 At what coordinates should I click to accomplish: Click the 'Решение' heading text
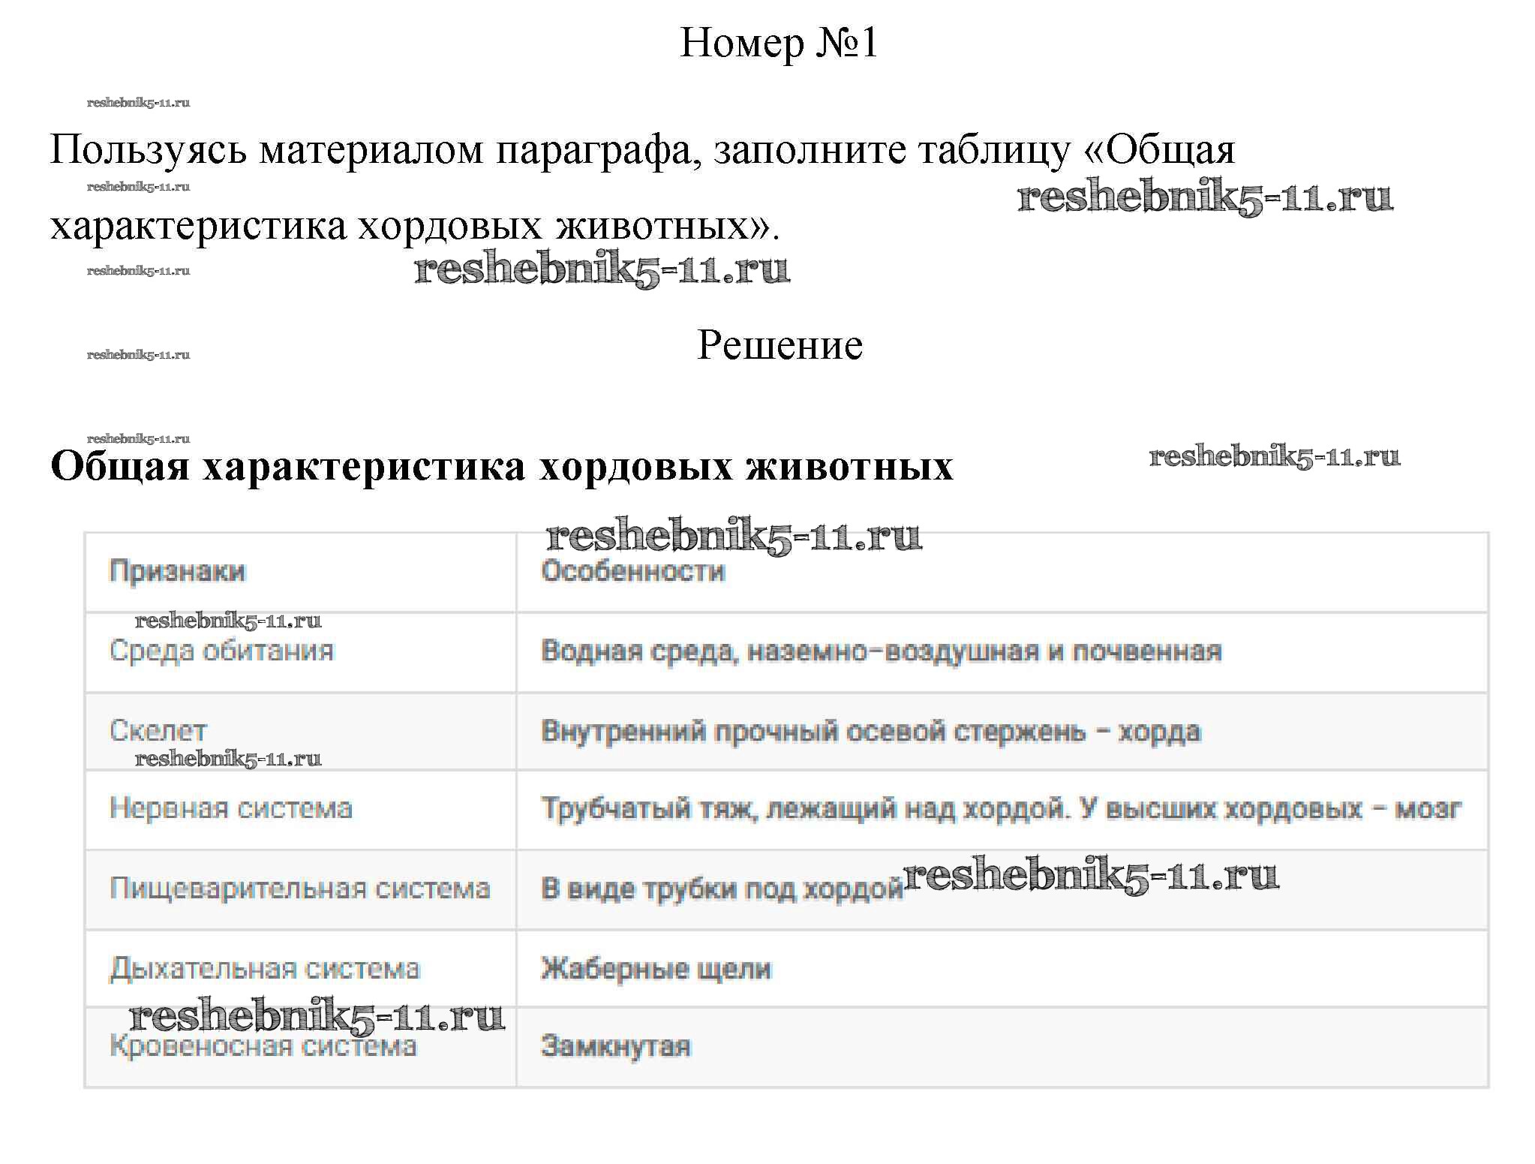point(780,345)
